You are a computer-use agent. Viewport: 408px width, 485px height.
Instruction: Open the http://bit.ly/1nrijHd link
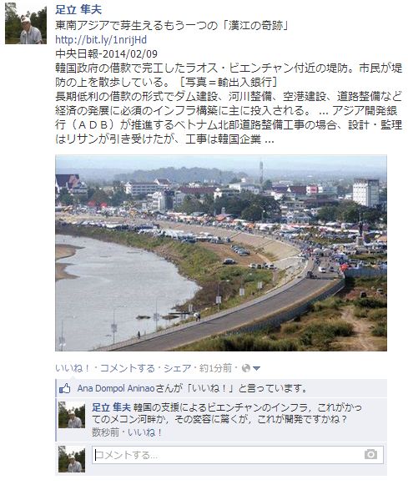tap(101, 40)
